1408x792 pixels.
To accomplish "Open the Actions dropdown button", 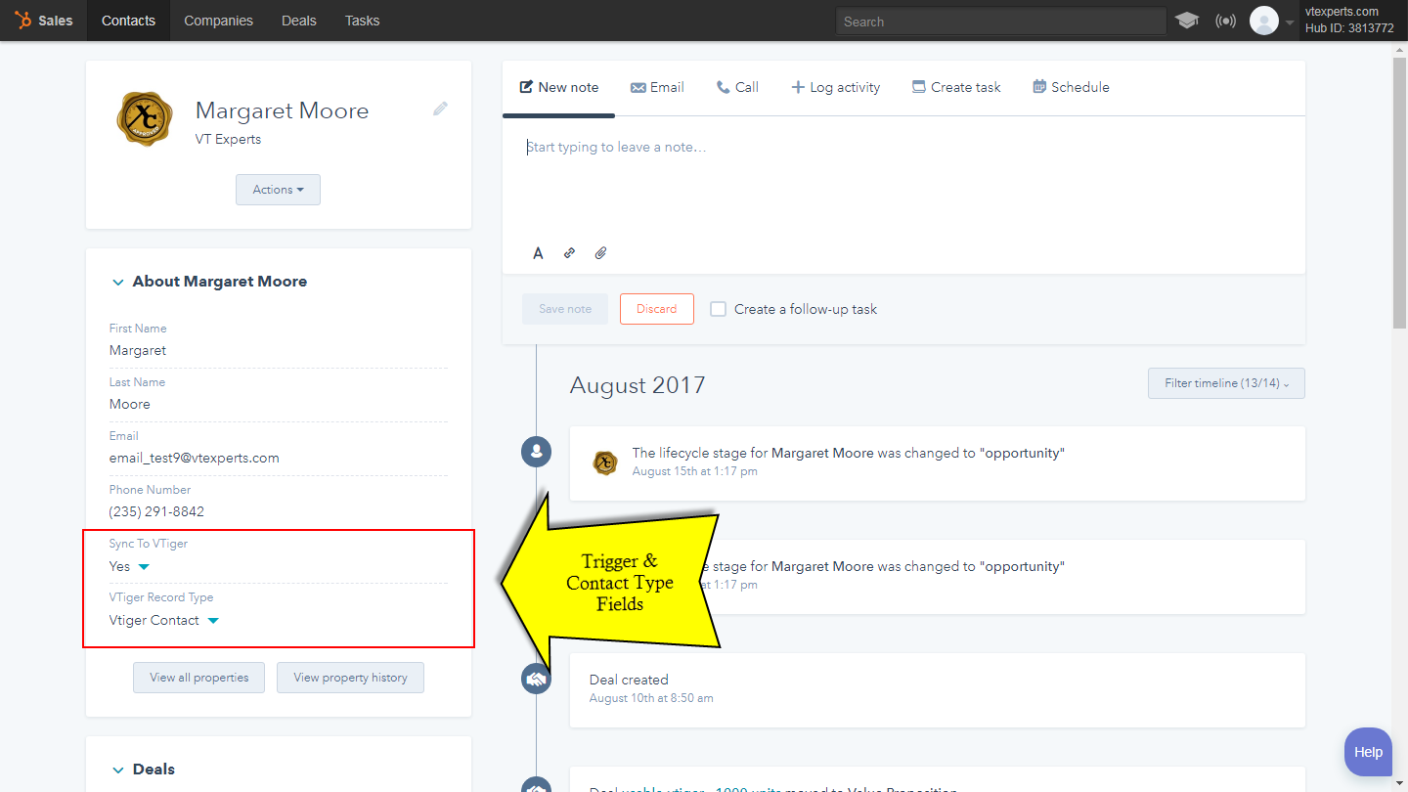I will click(278, 190).
